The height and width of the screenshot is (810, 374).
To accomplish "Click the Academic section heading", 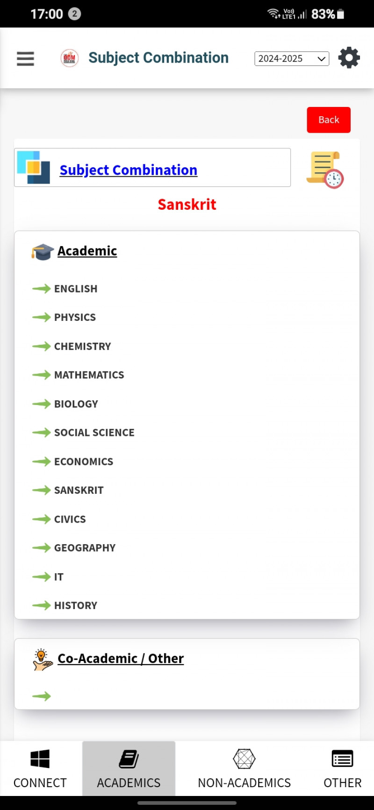I will [87, 251].
